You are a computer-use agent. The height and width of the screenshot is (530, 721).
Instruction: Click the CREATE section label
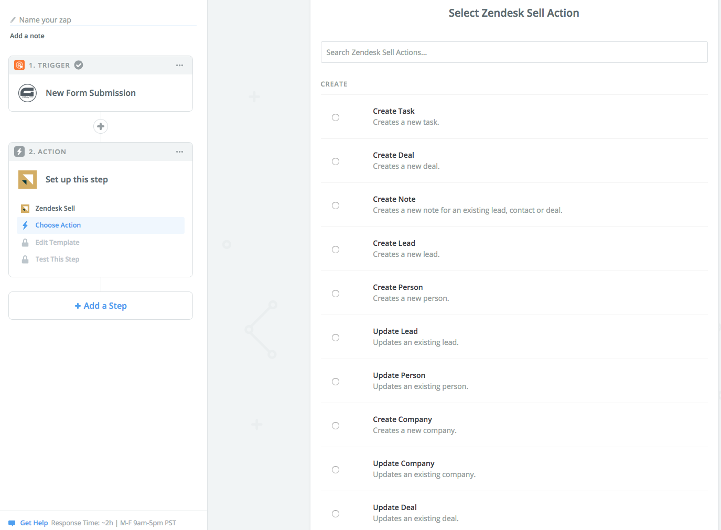pyautogui.click(x=334, y=84)
